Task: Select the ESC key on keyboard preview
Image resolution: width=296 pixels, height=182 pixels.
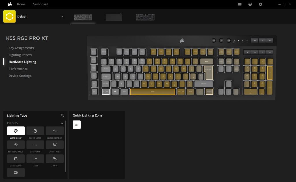Action: click(x=104, y=52)
